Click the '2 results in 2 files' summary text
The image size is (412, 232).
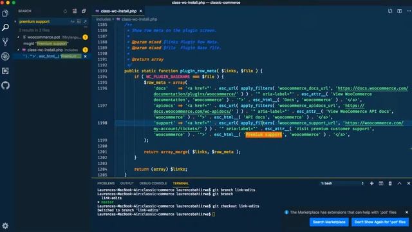pos(34,30)
